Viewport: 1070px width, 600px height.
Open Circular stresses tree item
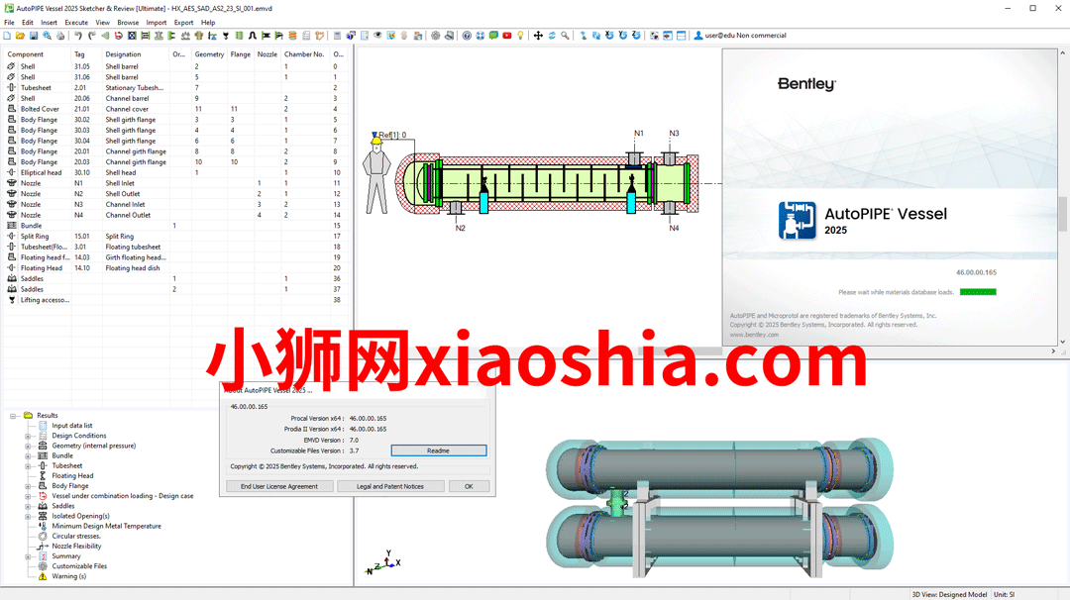point(75,536)
